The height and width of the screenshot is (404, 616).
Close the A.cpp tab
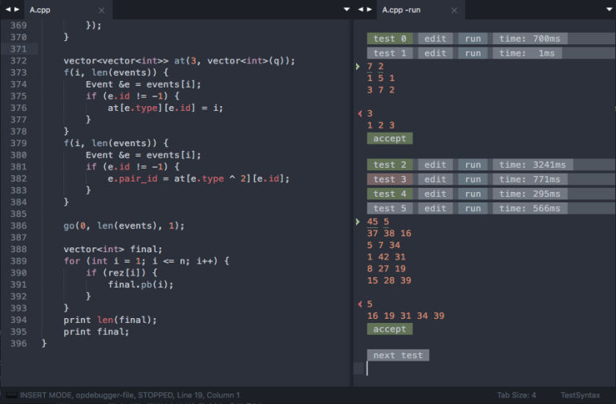[100, 10]
